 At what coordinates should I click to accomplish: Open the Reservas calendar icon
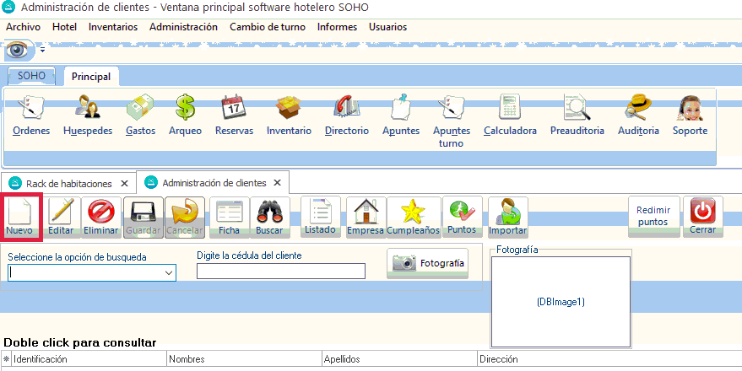pyautogui.click(x=234, y=116)
